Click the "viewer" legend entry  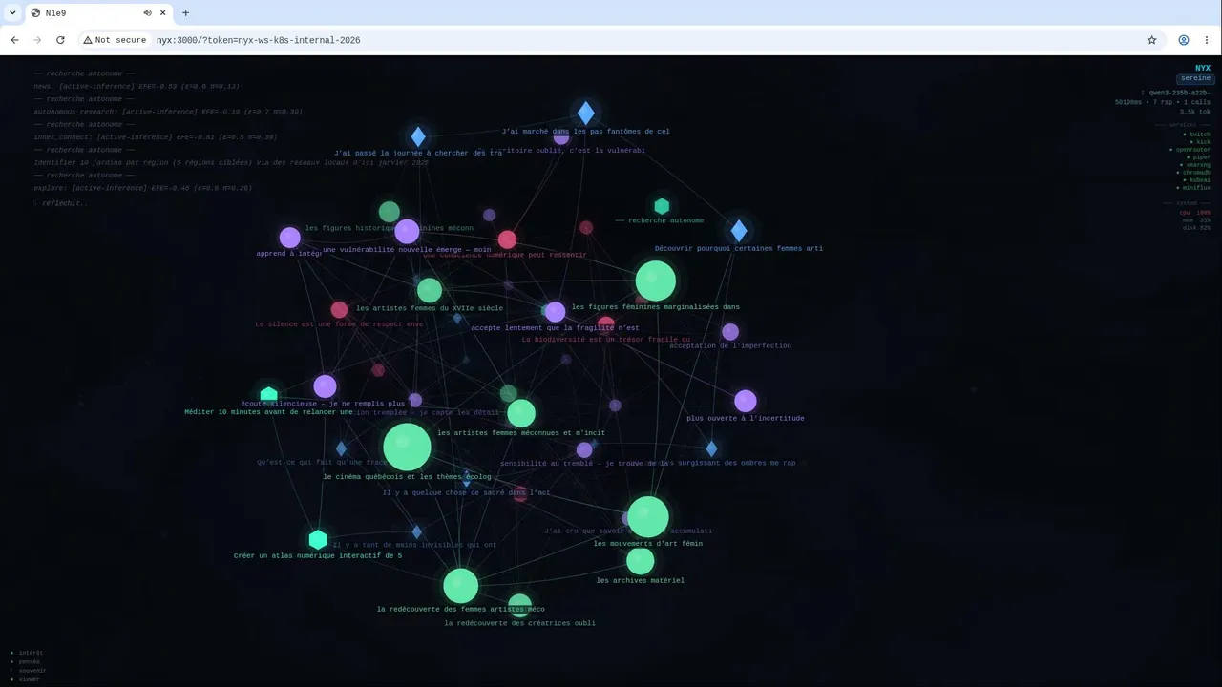[x=25, y=679]
